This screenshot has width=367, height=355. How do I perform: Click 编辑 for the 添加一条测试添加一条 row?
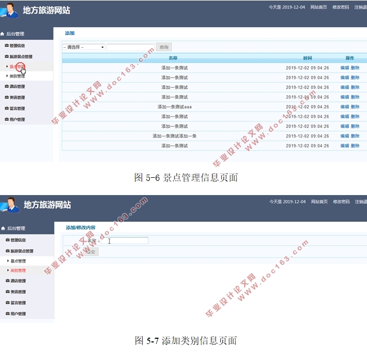[x=344, y=136]
